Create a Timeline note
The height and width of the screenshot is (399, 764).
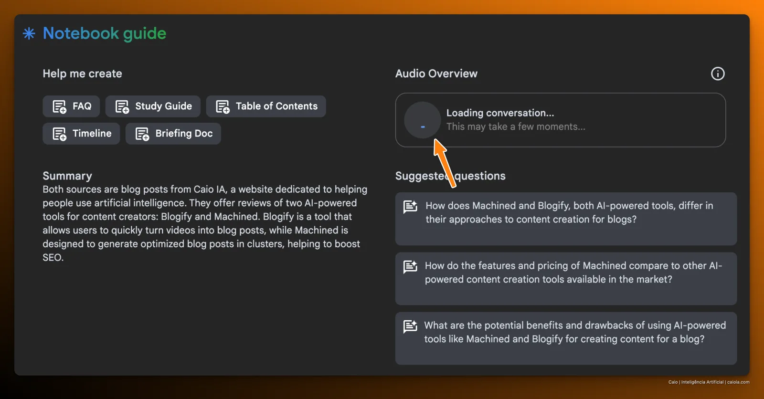point(81,134)
